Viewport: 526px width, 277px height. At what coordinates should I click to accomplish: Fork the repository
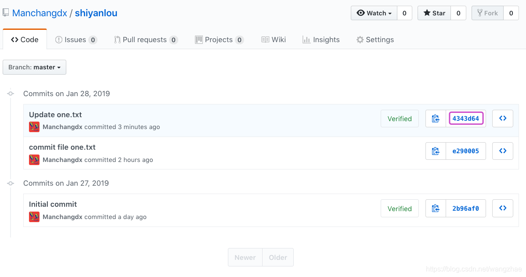tap(487, 13)
